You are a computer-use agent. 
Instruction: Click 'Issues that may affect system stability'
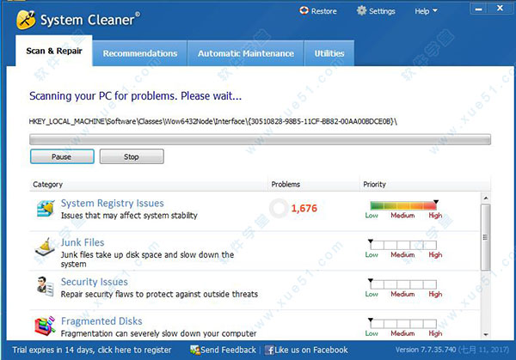tap(129, 216)
